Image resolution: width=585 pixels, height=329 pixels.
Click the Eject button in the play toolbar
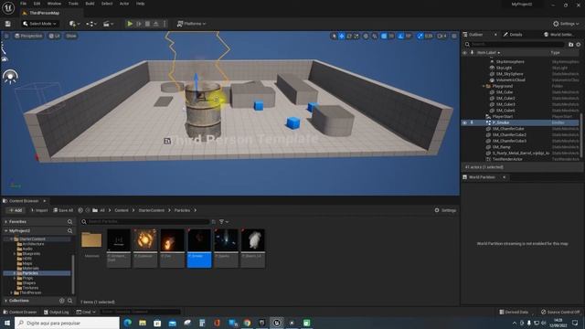156,24
